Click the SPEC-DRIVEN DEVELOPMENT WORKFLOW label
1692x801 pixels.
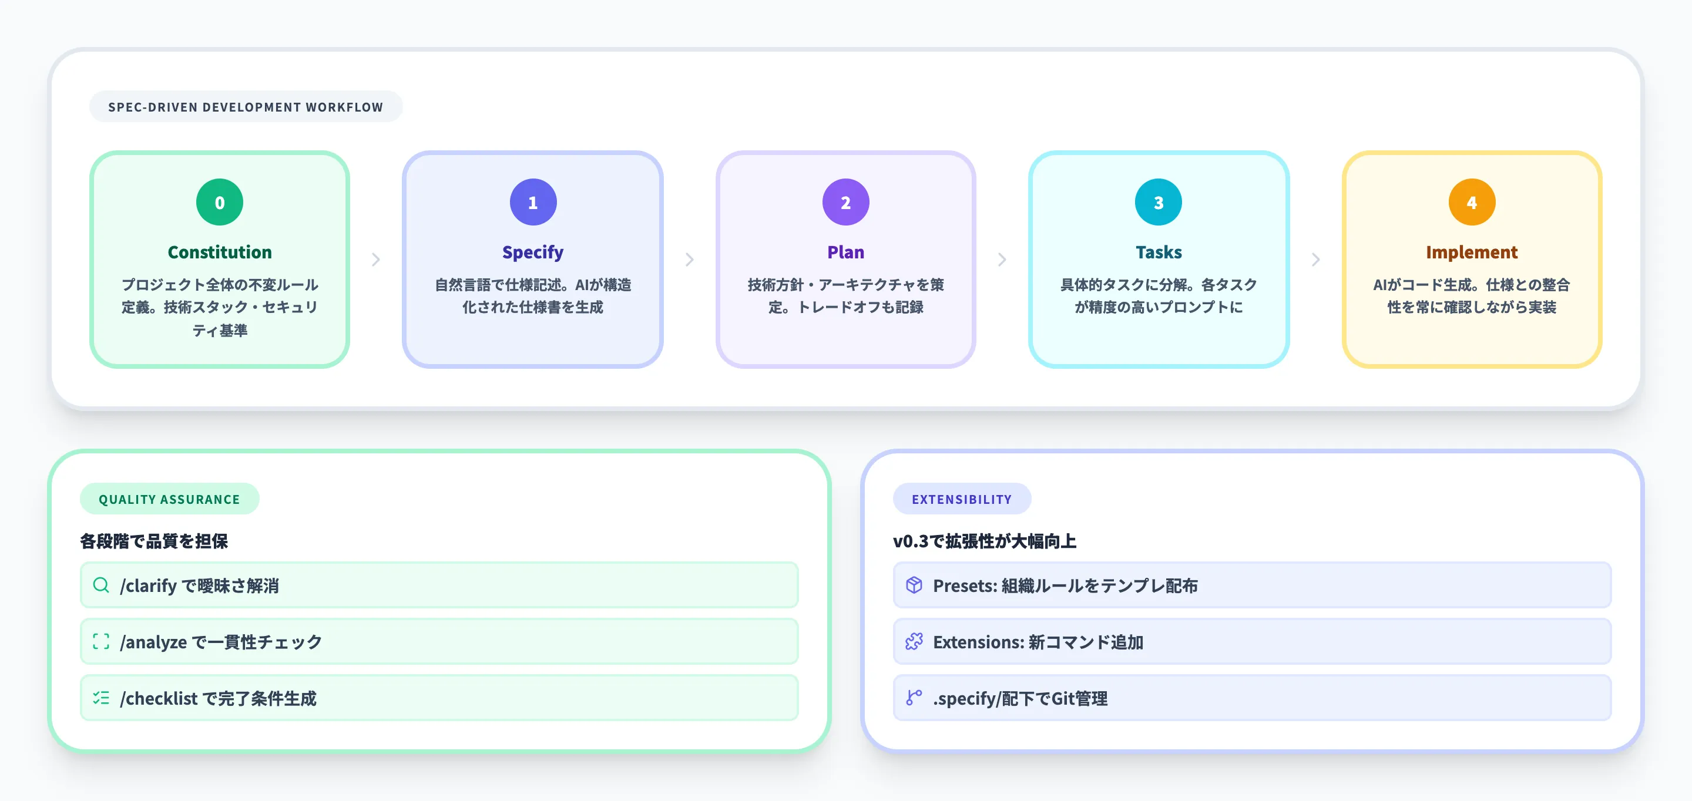[246, 106]
